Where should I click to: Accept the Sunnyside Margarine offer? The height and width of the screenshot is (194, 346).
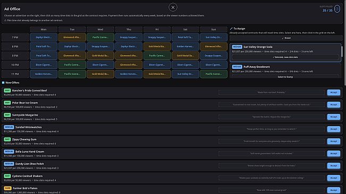333,117
